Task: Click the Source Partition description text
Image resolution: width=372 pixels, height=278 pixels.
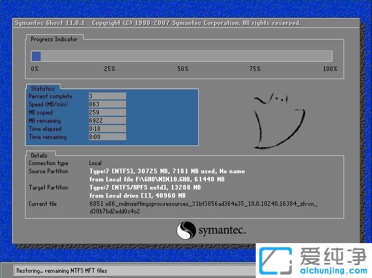Action: tap(167, 175)
